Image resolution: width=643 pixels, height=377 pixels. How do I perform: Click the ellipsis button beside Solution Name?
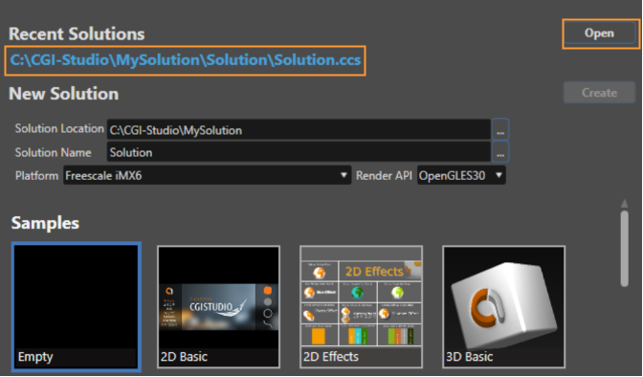(500, 152)
